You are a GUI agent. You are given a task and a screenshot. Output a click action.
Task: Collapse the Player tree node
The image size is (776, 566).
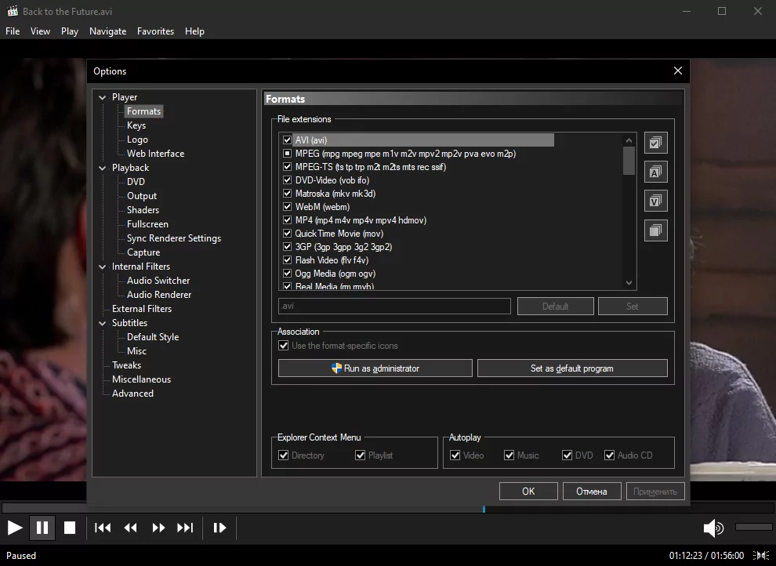click(x=103, y=97)
